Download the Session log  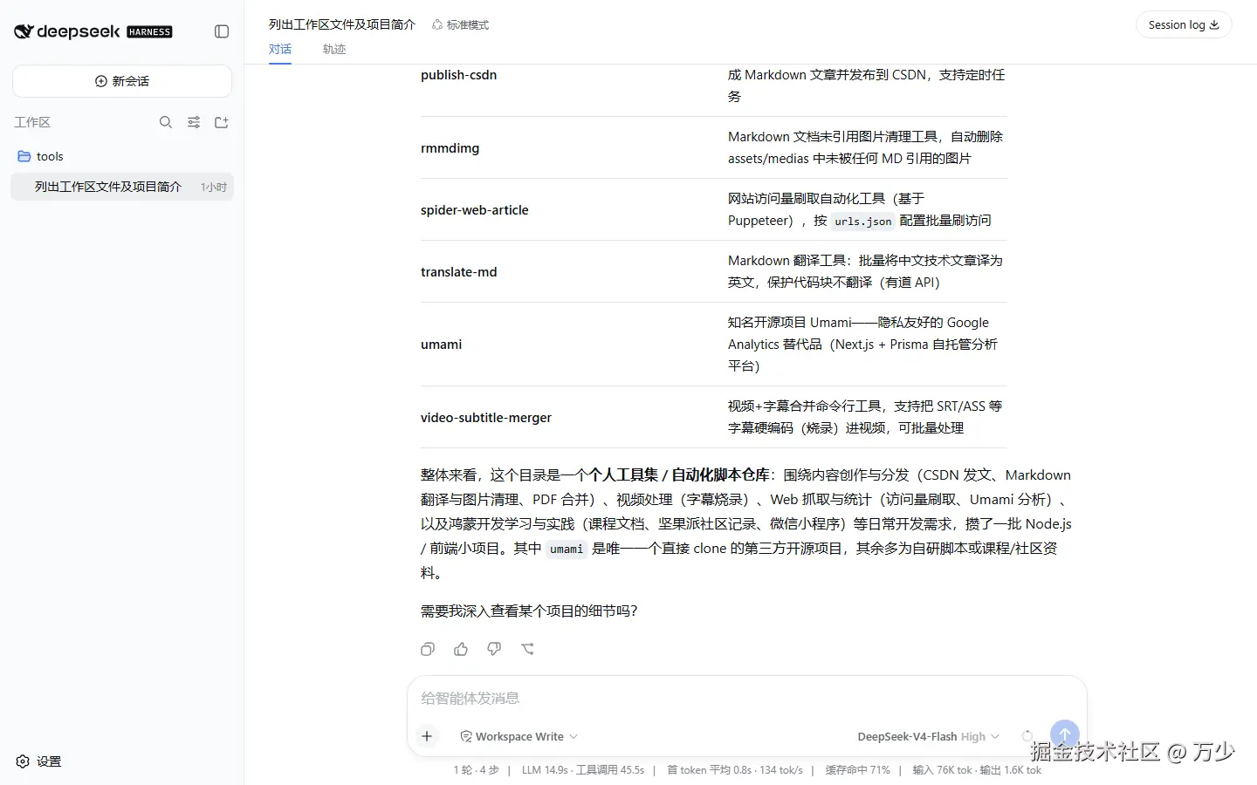point(1184,24)
